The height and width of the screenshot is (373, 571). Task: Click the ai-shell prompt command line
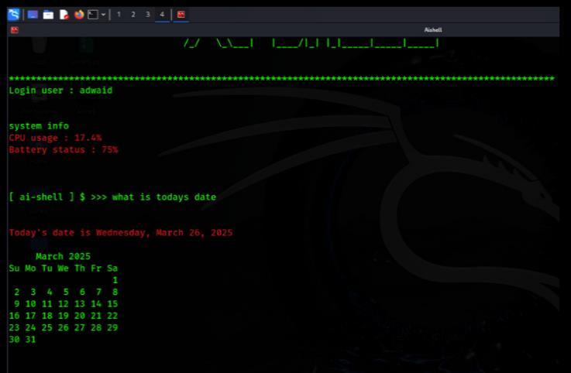pyautogui.click(x=112, y=197)
